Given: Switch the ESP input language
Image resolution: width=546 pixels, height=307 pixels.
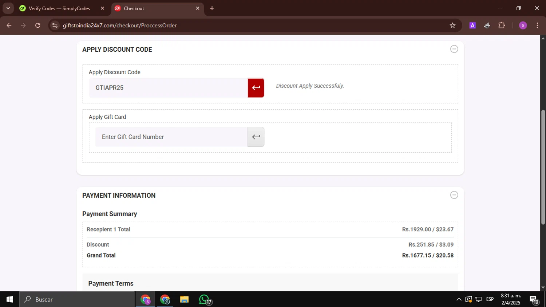Looking at the screenshot, I should point(490,299).
